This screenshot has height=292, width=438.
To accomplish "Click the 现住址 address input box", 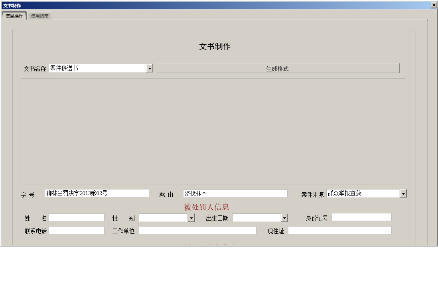I will tap(340, 230).
